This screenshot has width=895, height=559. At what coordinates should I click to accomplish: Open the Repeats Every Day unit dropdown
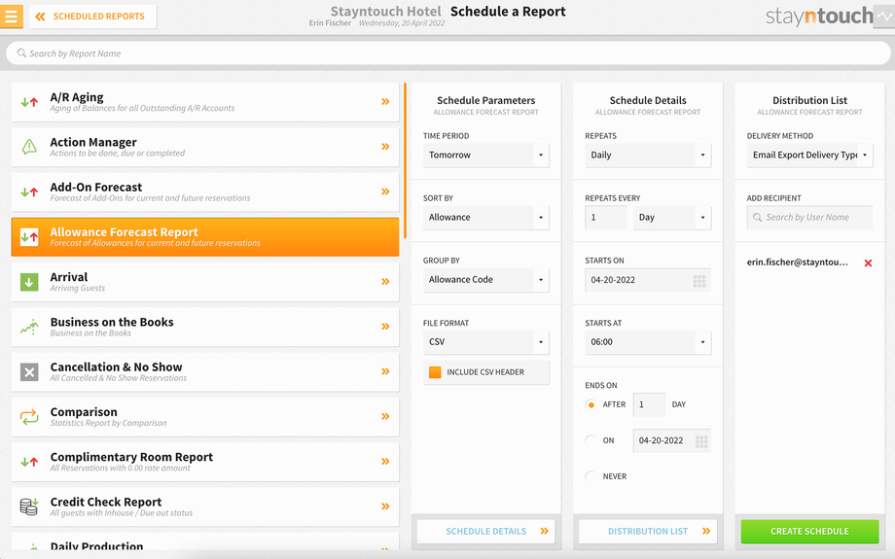point(672,218)
